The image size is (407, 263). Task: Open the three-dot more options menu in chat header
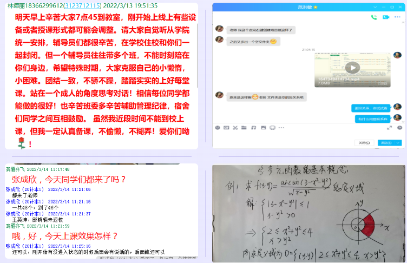click(398, 17)
